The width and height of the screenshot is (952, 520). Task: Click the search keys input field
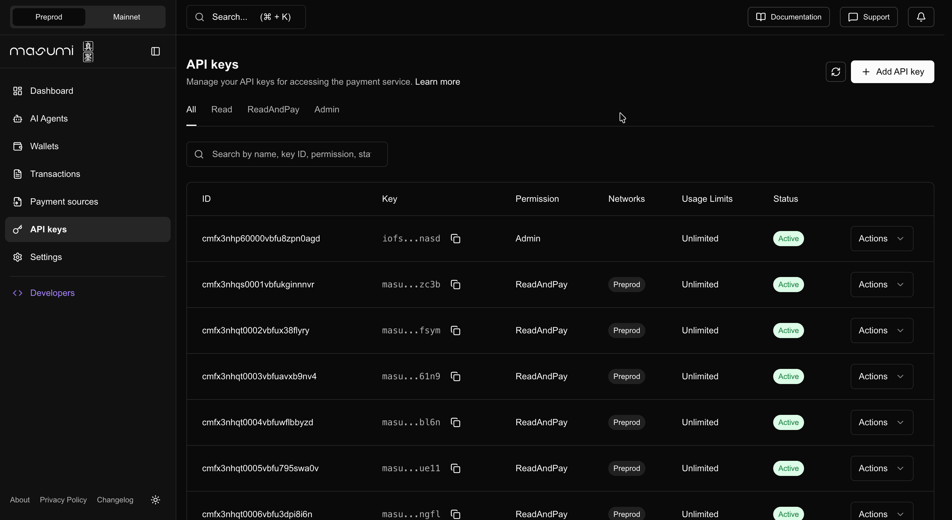[x=287, y=154]
